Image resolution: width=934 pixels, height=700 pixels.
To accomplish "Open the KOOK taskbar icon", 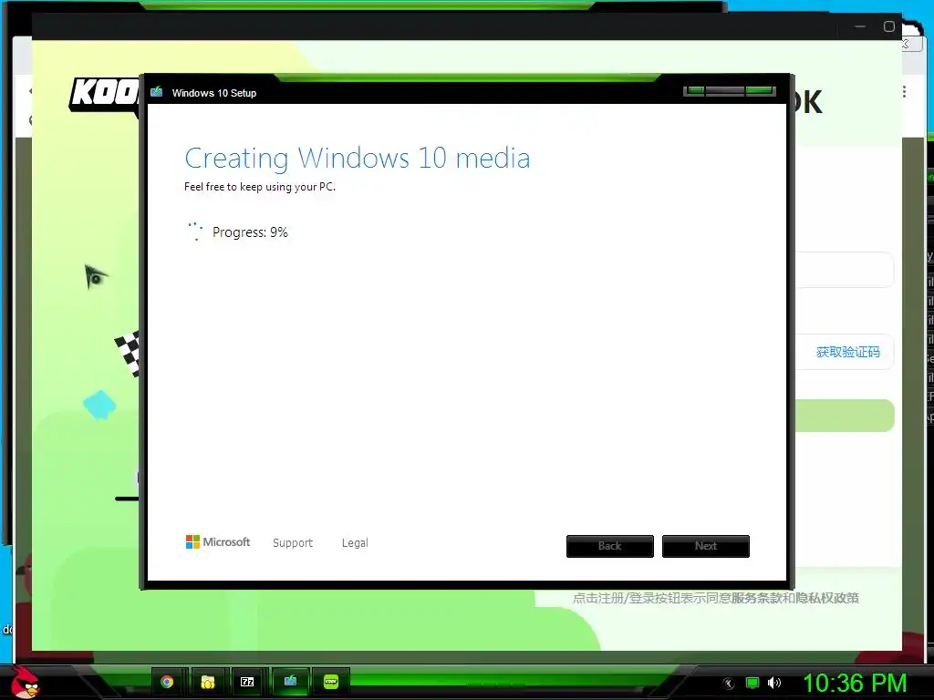I will (x=330, y=682).
